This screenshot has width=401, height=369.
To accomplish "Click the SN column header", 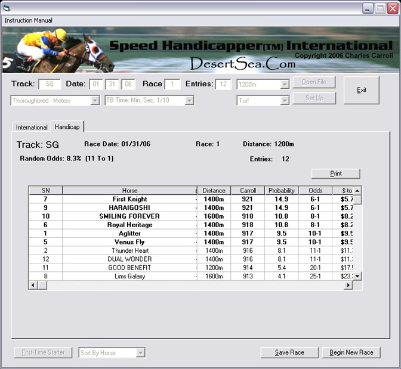I will point(45,191).
